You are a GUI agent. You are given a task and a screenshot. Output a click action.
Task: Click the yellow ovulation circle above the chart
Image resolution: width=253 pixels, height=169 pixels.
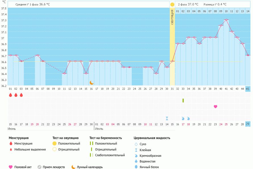tap(172, 5)
